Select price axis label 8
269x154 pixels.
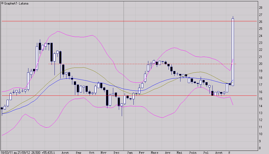point(260,148)
